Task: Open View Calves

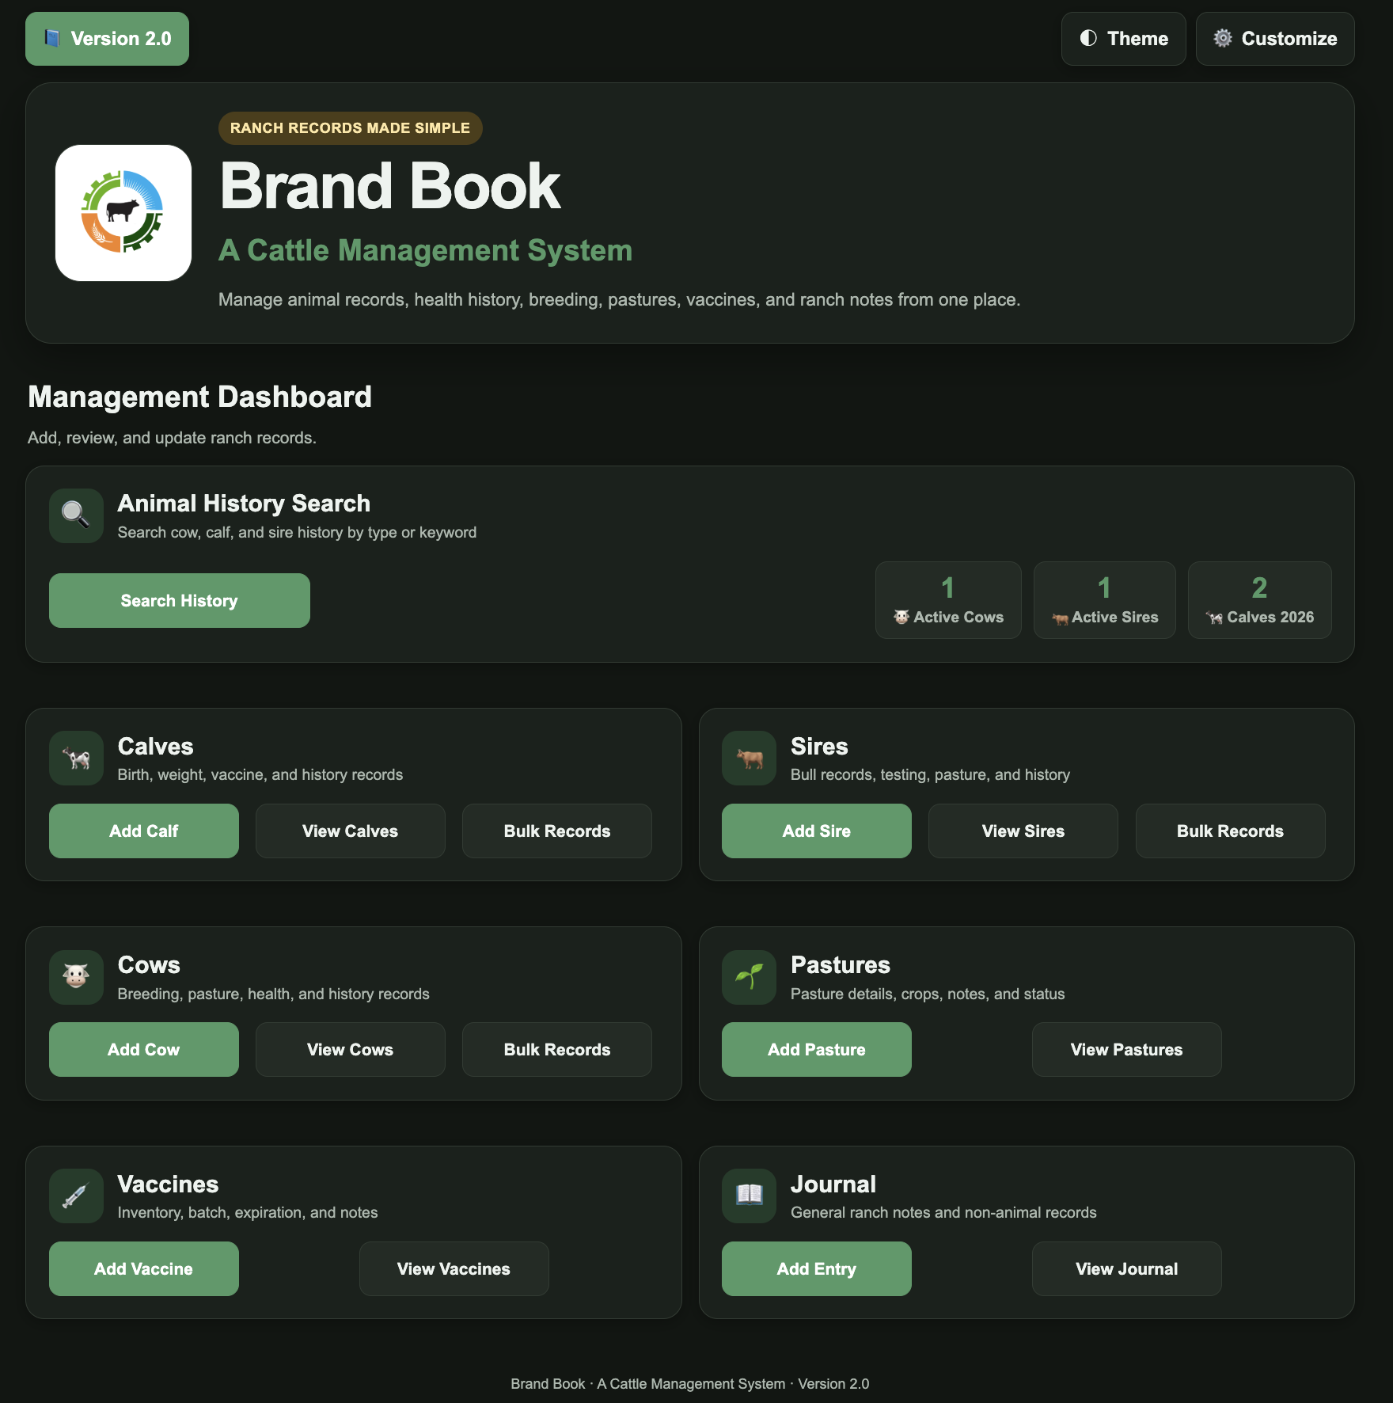Action: click(351, 831)
